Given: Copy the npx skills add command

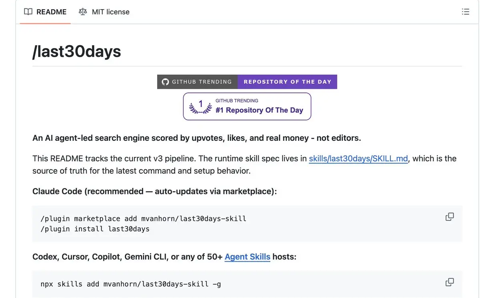Looking at the screenshot, I should (x=450, y=282).
